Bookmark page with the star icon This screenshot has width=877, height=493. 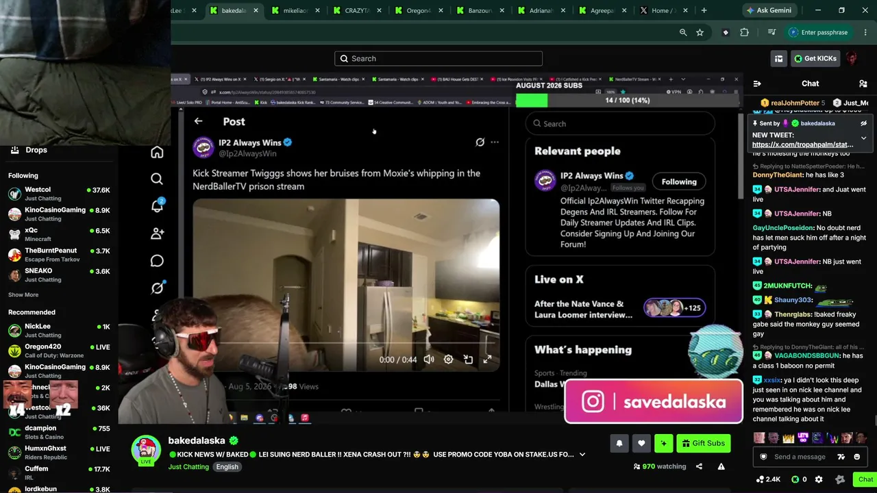pos(700,32)
